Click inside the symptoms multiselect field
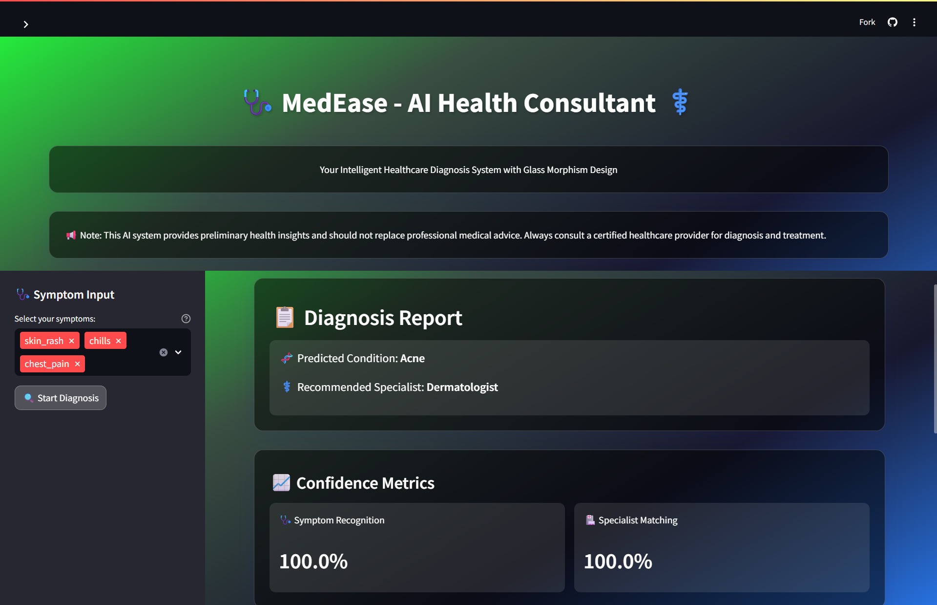This screenshot has height=605, width=937. coord(103,352)
